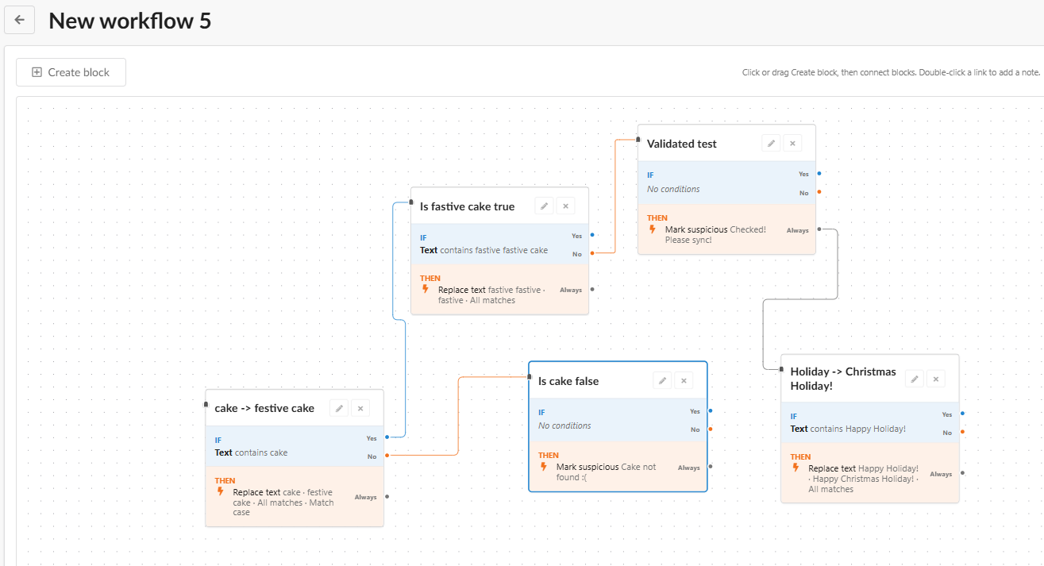1044x566 pixels.
Task: Click lightning icon in 'Holiday -> Christmas Holiday!' block
Action: coord(796,468)
